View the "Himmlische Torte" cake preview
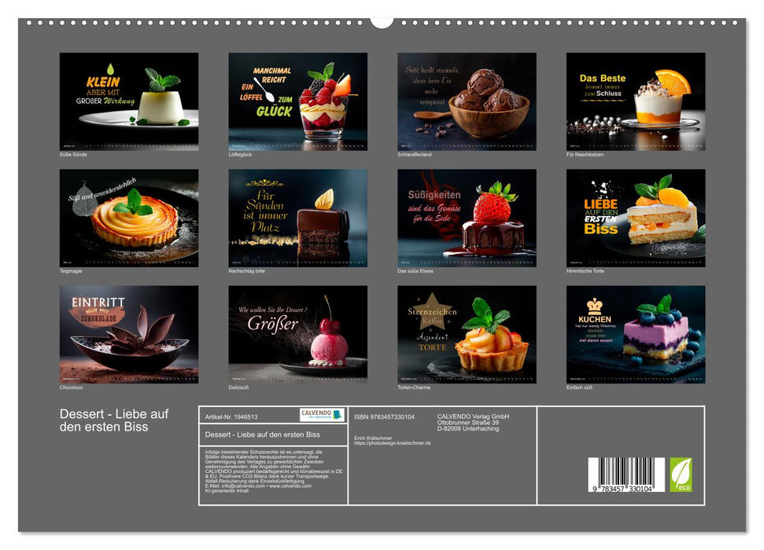Viewport: 764px width, 550px height. (x=636, y=216)
